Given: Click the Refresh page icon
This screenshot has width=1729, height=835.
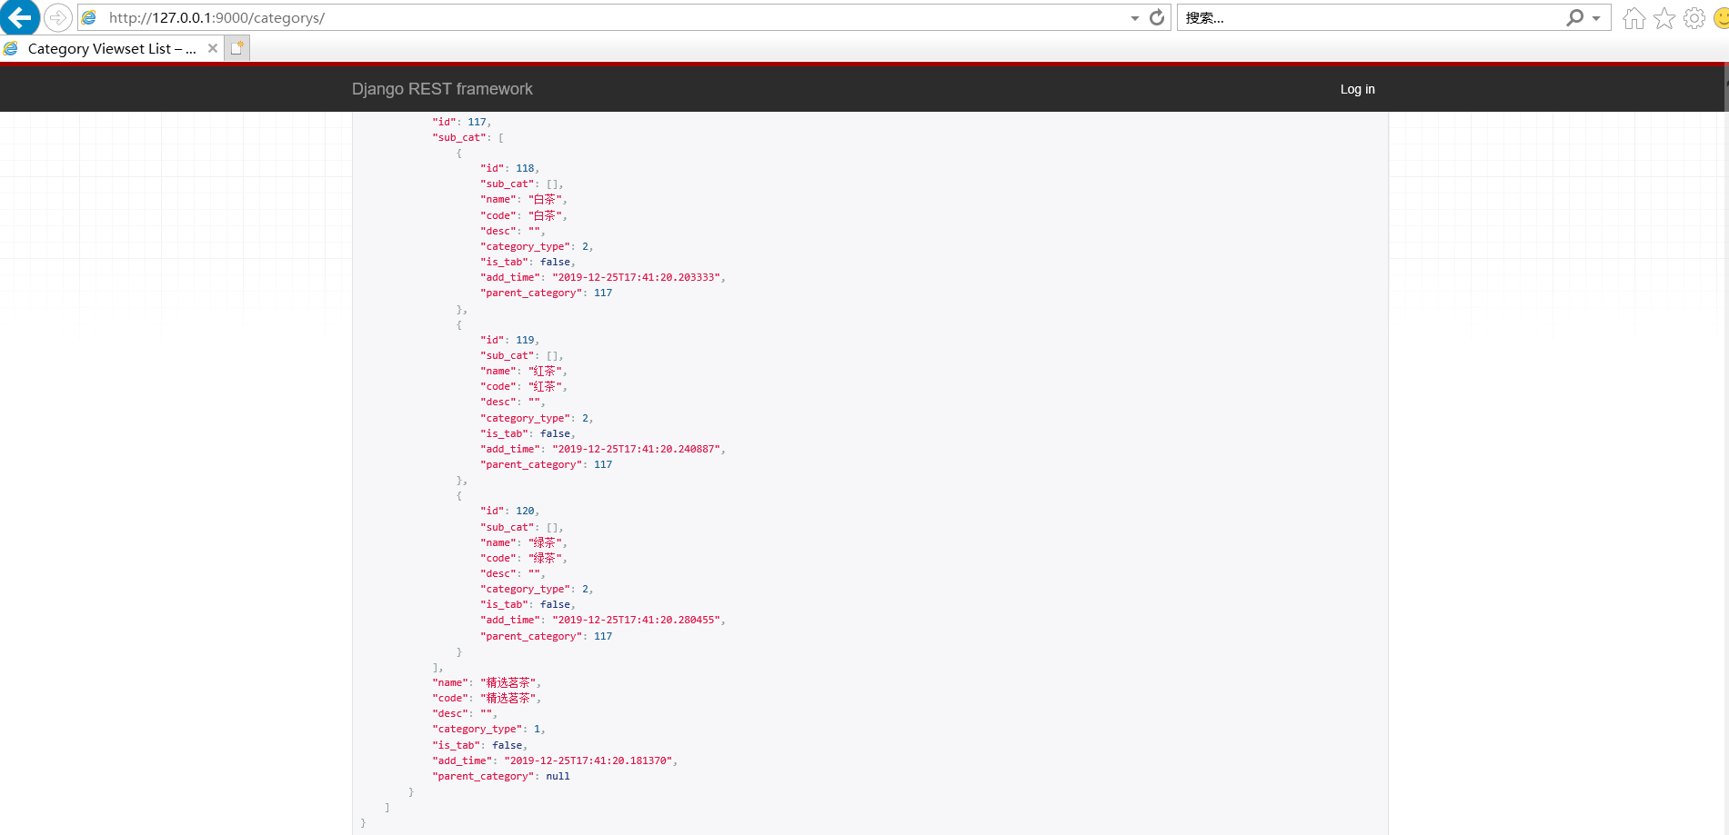Looking at the screenshot, I should pyautogui.click(x=1157, y=17).
